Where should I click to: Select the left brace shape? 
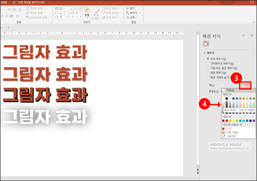tap(73, 17)
